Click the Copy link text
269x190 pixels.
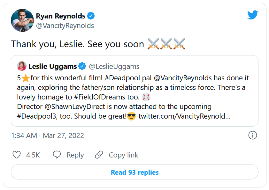(x=123, y=155)
